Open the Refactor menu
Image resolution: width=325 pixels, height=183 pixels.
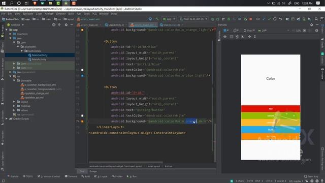point(61,14)
